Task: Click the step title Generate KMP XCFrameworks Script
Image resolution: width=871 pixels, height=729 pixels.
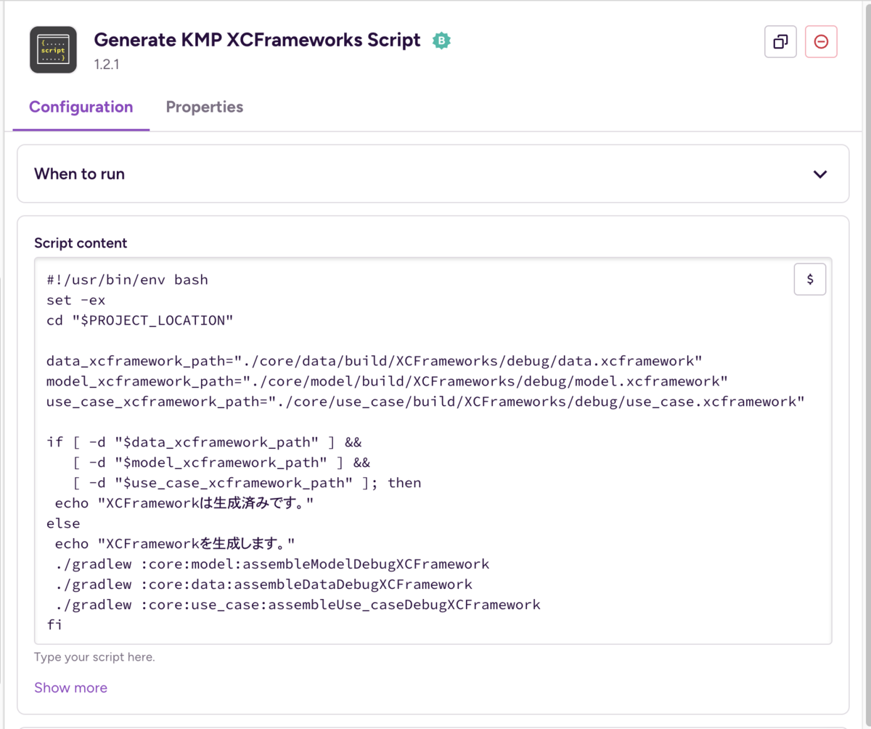Action: click(x=257, y=40)
